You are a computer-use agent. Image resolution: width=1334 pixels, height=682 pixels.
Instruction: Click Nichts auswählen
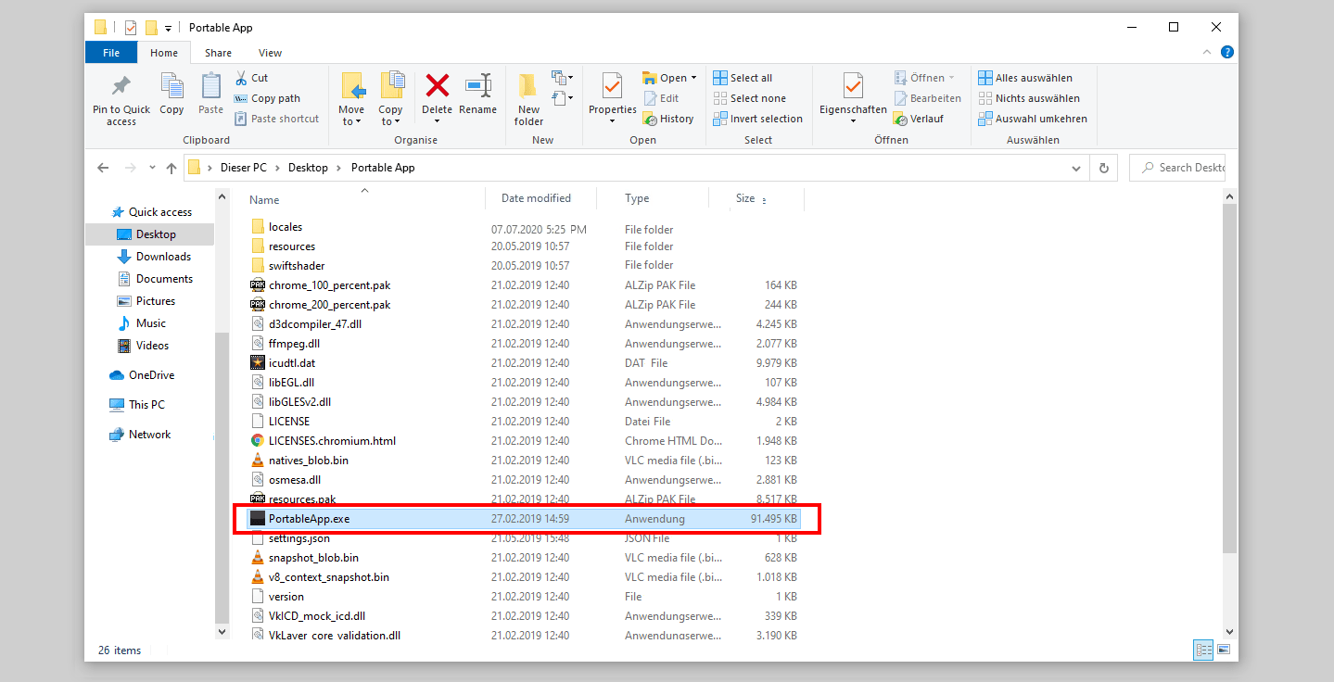[1028, 98]
